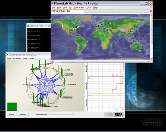
Task: Click the Firefox throbber activity icon
Action: coord(151,7)
